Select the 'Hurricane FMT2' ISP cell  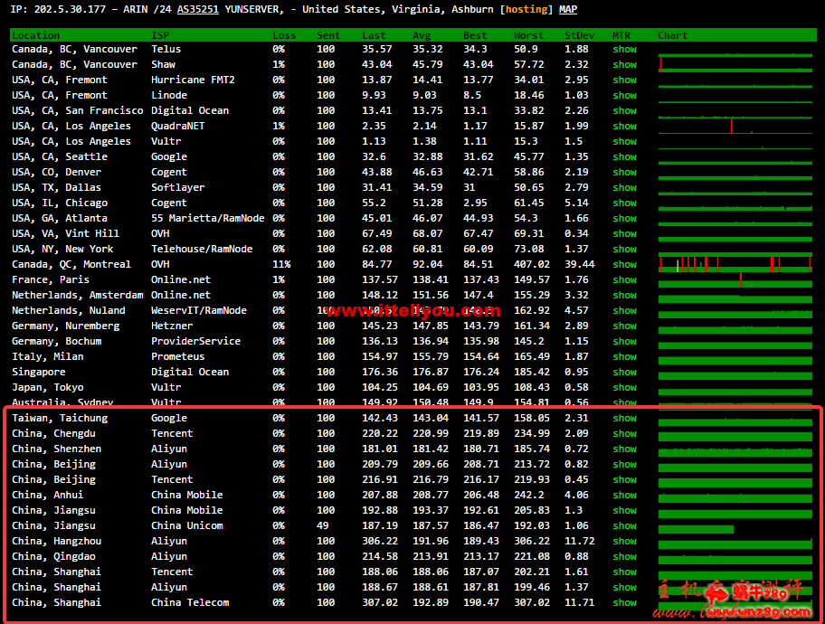[x=193, y=80]
